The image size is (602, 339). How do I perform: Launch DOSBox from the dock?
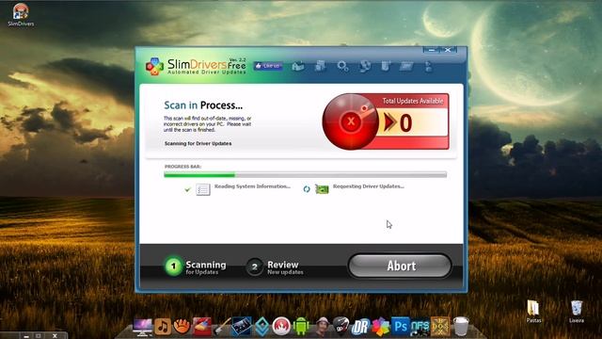440,327
